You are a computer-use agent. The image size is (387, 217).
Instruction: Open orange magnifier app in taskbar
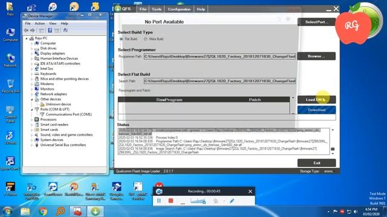(60, 212)
